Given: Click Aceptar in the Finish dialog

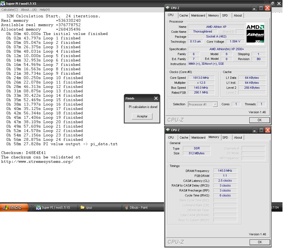Looking at the screenshot, I should point(142,116).
